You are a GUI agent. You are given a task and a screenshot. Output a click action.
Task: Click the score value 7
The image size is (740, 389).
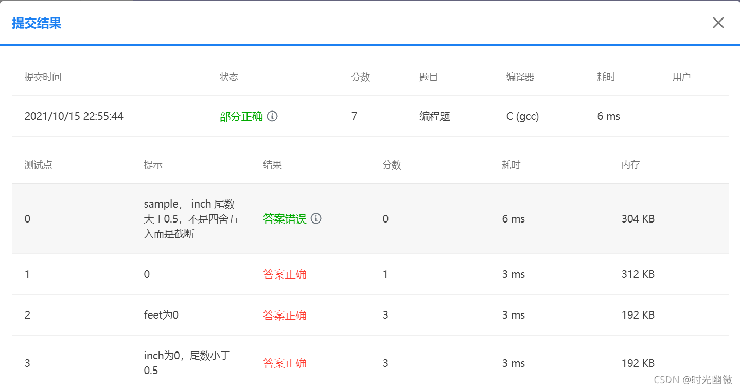pos(354,116)
